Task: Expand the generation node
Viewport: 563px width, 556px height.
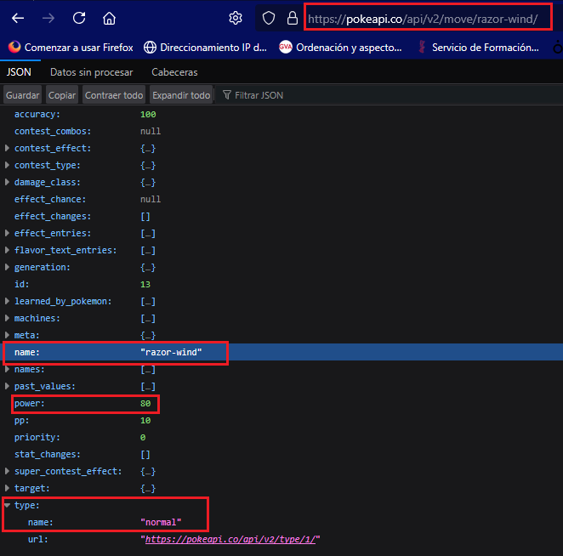Action: point(7,267)
